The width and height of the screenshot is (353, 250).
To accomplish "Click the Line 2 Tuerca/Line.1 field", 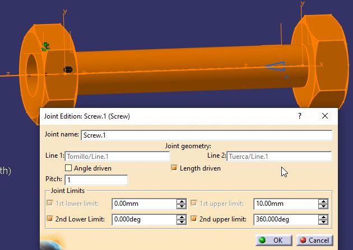I will click(x=279, y=157).
